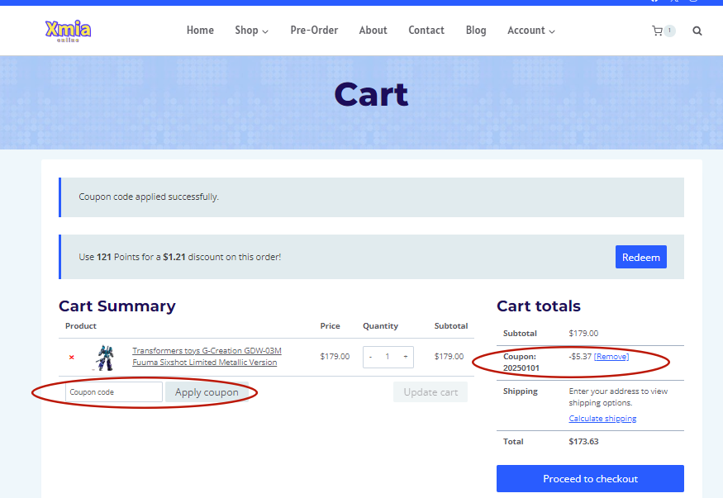Click the Update cart button

click(x=430, y=392)
